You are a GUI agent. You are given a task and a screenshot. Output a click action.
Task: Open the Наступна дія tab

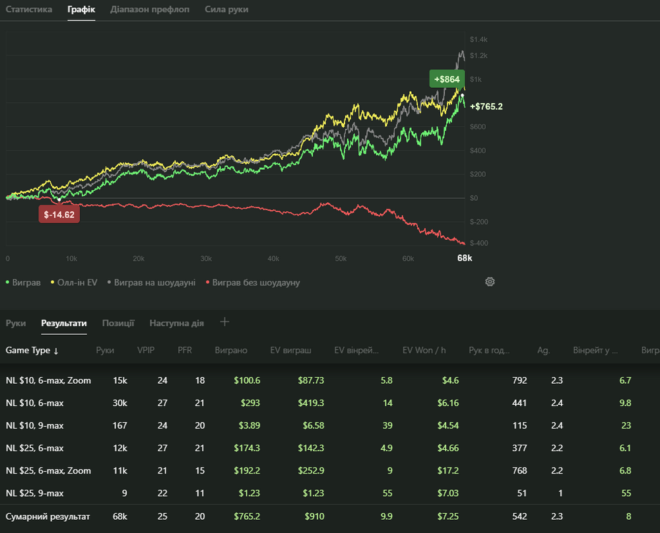(x=176, y=323)
